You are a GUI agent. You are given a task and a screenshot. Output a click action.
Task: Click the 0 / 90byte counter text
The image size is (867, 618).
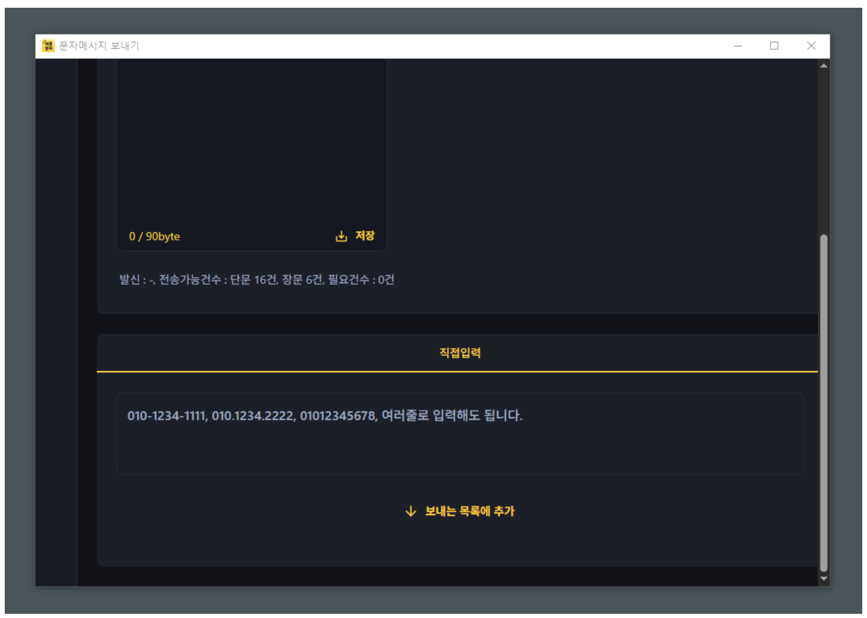click(154, 236)
